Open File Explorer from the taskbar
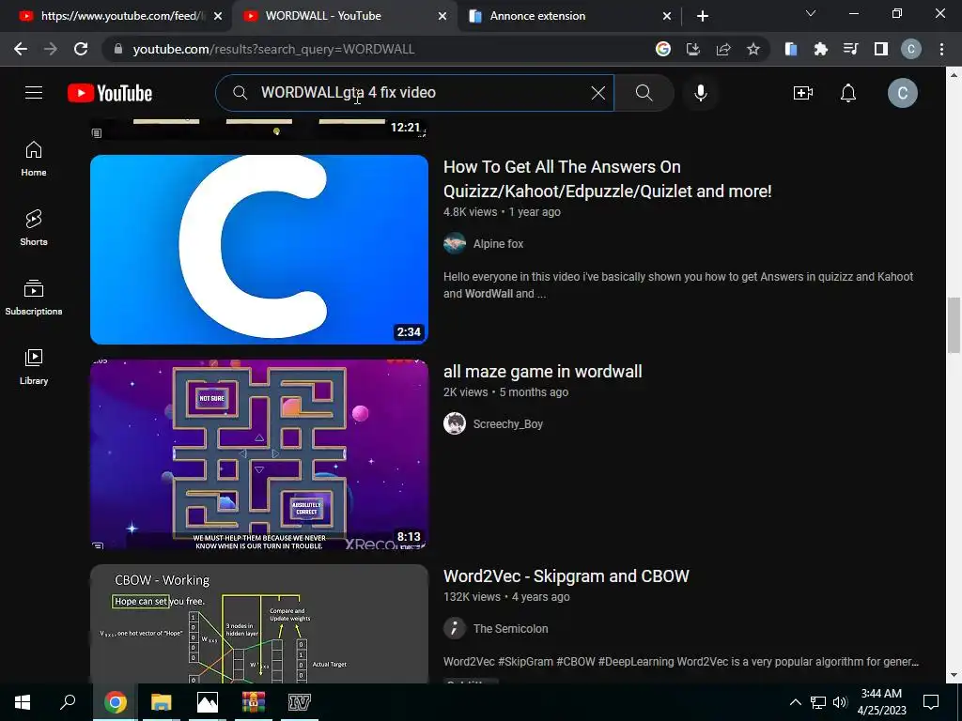962x721 pixels. (x=161, y=702)
